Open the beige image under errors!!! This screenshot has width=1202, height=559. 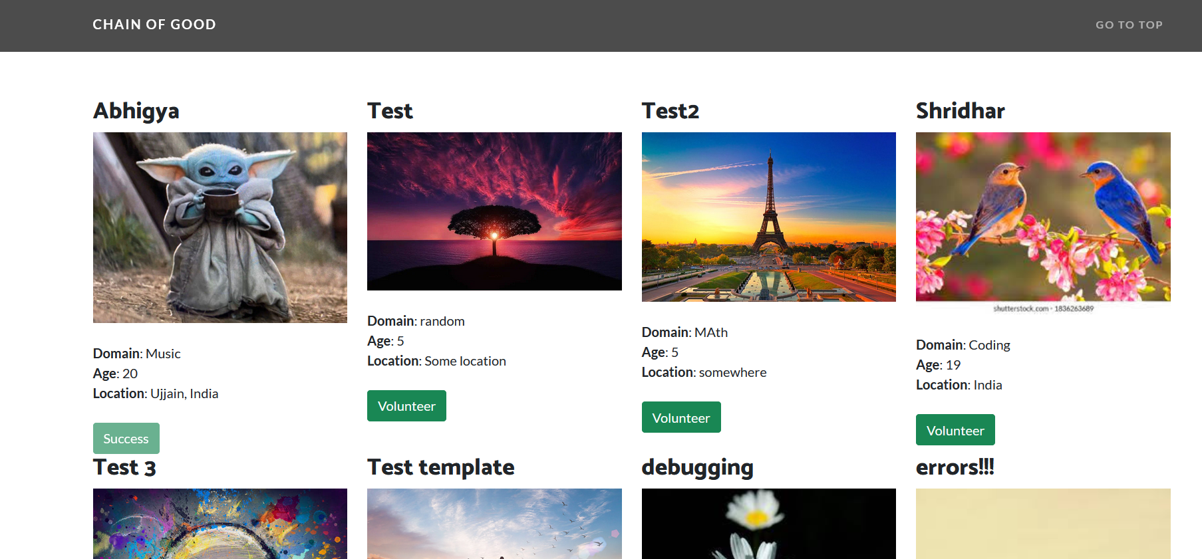(x=1043, y=524)
